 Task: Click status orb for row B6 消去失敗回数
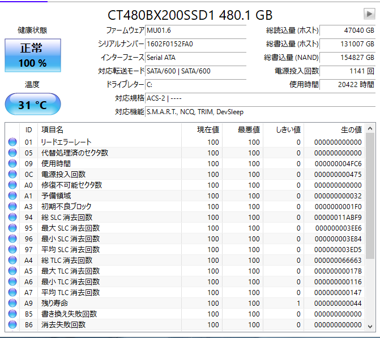(12, 324)
